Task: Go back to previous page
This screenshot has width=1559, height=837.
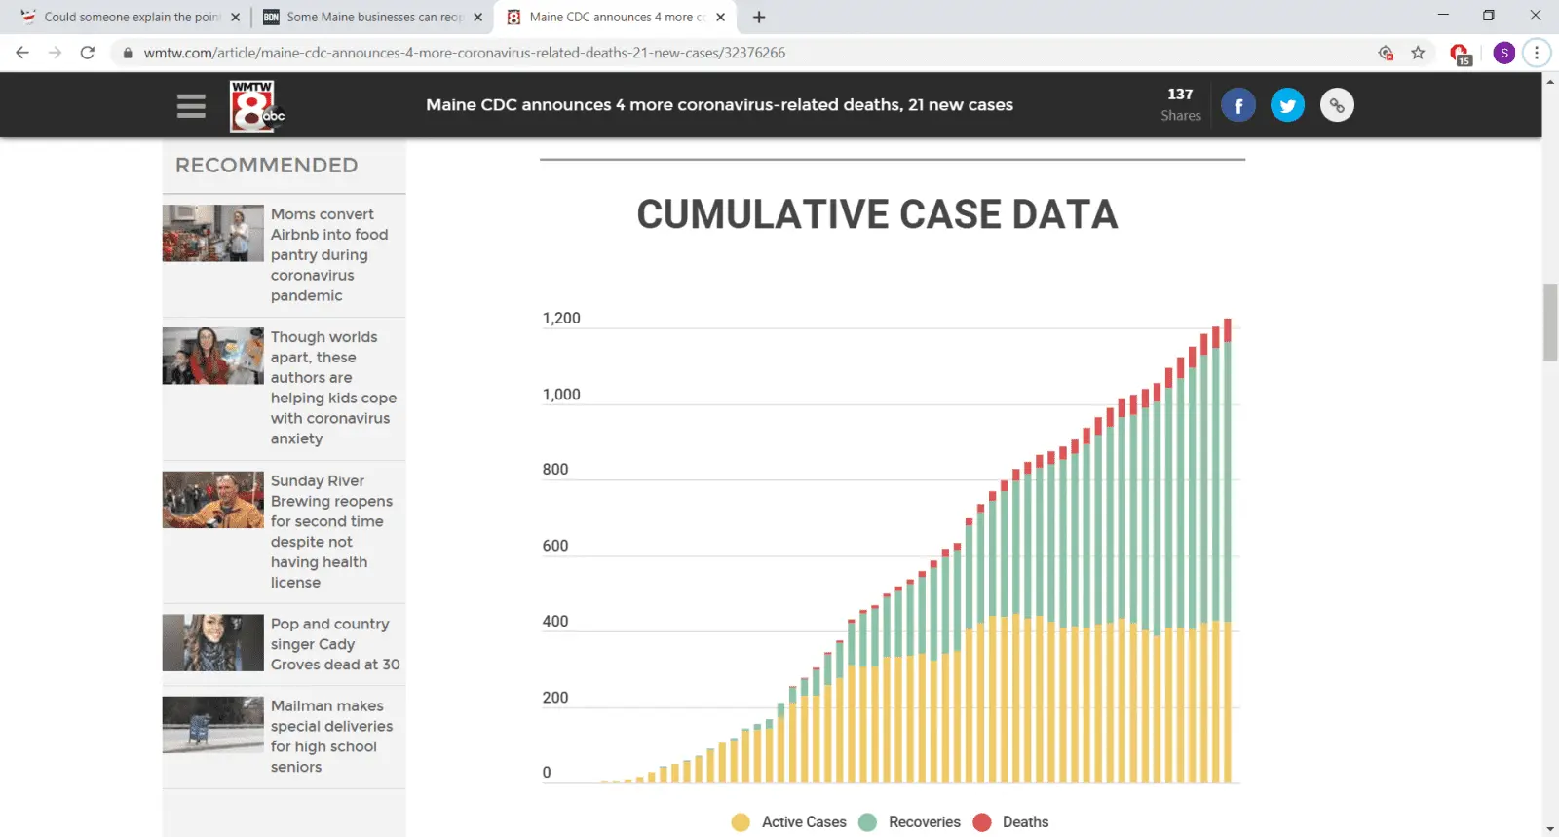Action: [22, 53]
